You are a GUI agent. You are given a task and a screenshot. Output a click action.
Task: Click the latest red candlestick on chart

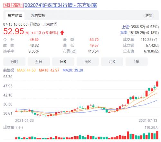(157, 84)
